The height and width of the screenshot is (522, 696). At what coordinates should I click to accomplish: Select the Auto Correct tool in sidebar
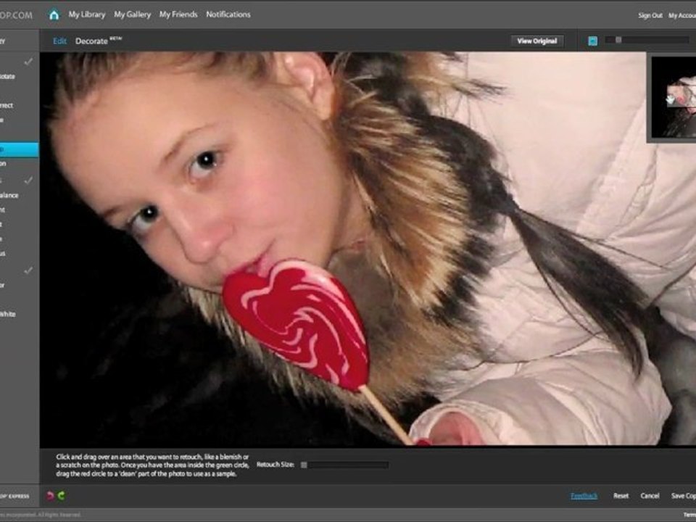pos(7,105)
